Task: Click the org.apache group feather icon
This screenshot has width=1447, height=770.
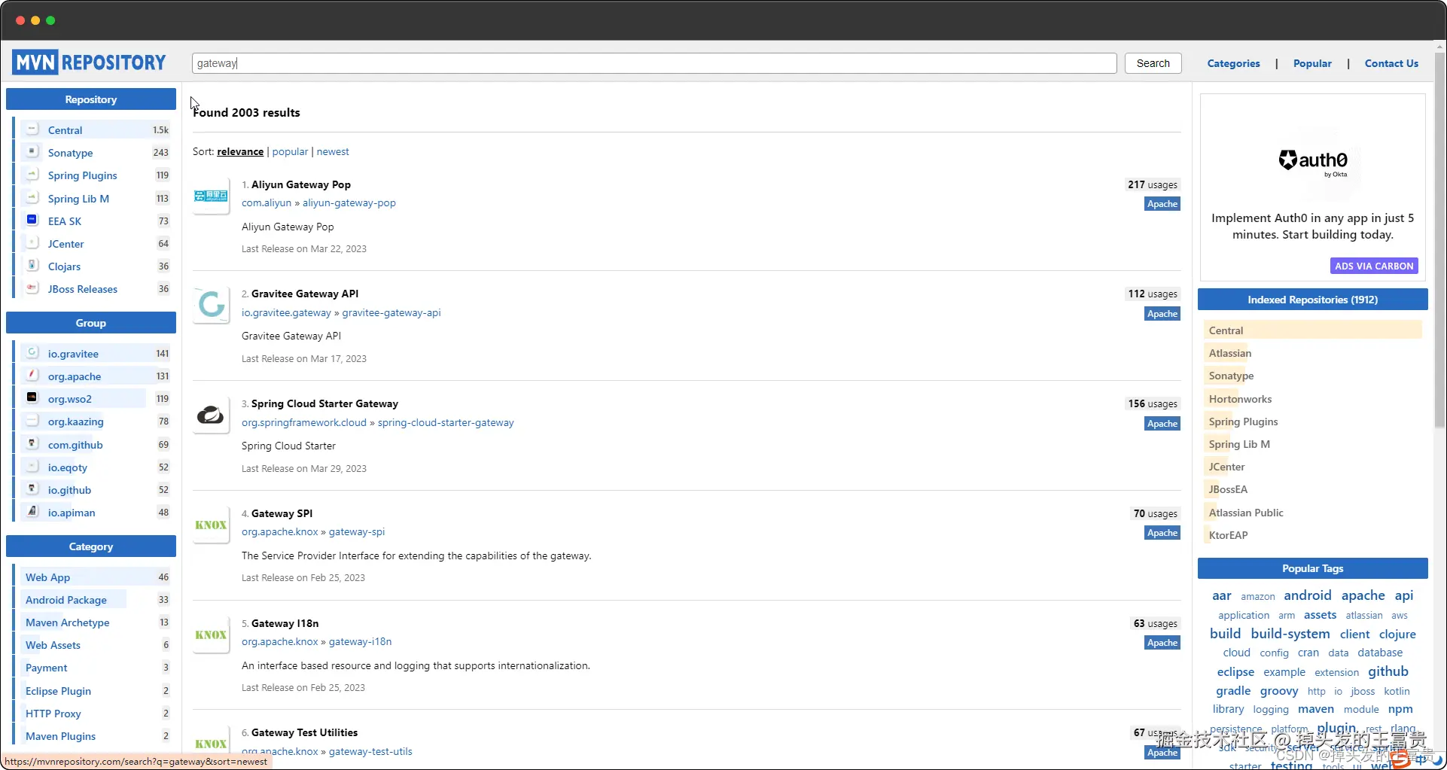Action: (x=32, y=376)
